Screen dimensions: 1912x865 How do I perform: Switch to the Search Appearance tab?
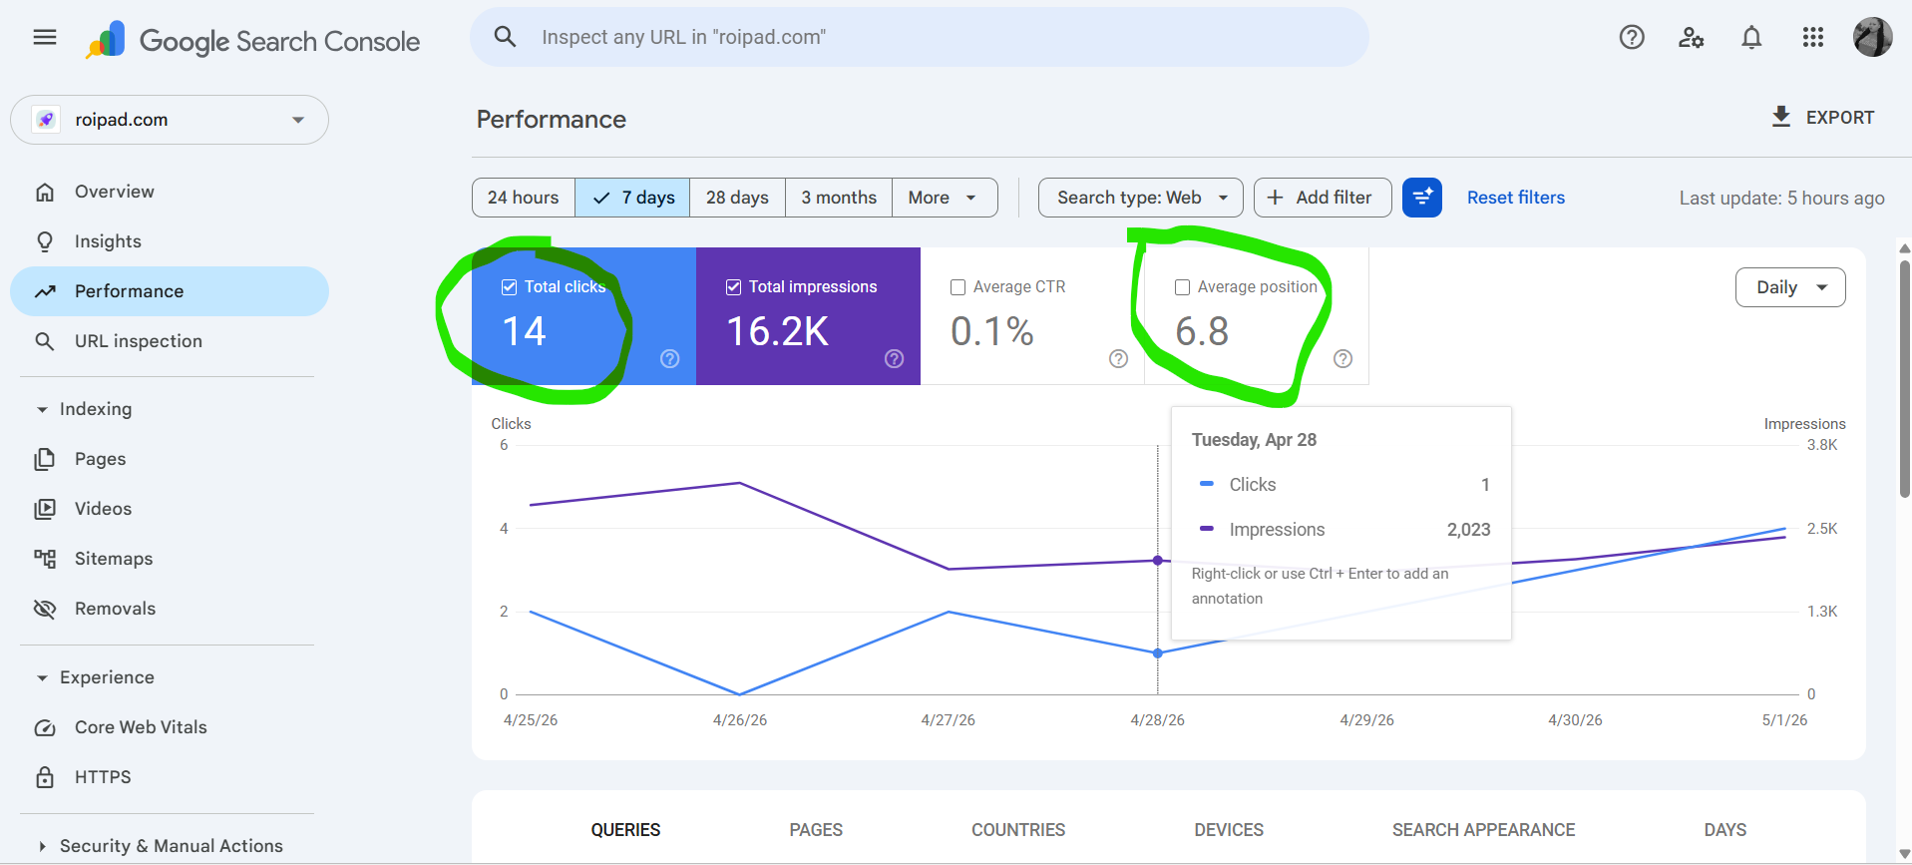click(1484, 830)
